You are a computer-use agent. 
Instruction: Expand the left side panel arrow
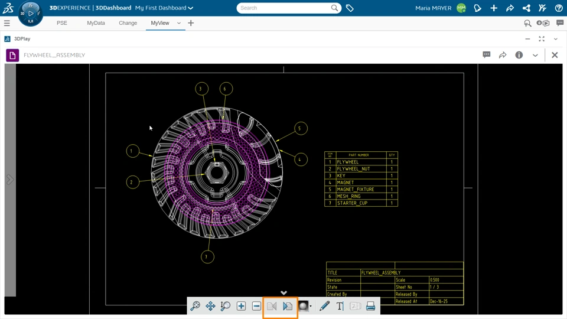pyautogui.click(x=10, y=180)
